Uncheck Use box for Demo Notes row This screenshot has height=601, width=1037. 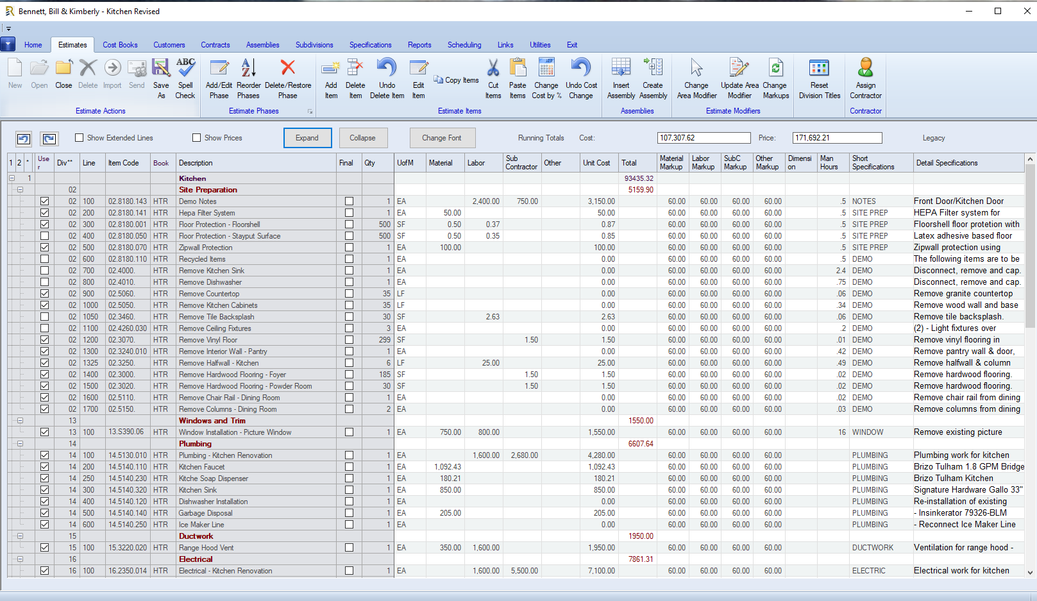tap(44, 201)
